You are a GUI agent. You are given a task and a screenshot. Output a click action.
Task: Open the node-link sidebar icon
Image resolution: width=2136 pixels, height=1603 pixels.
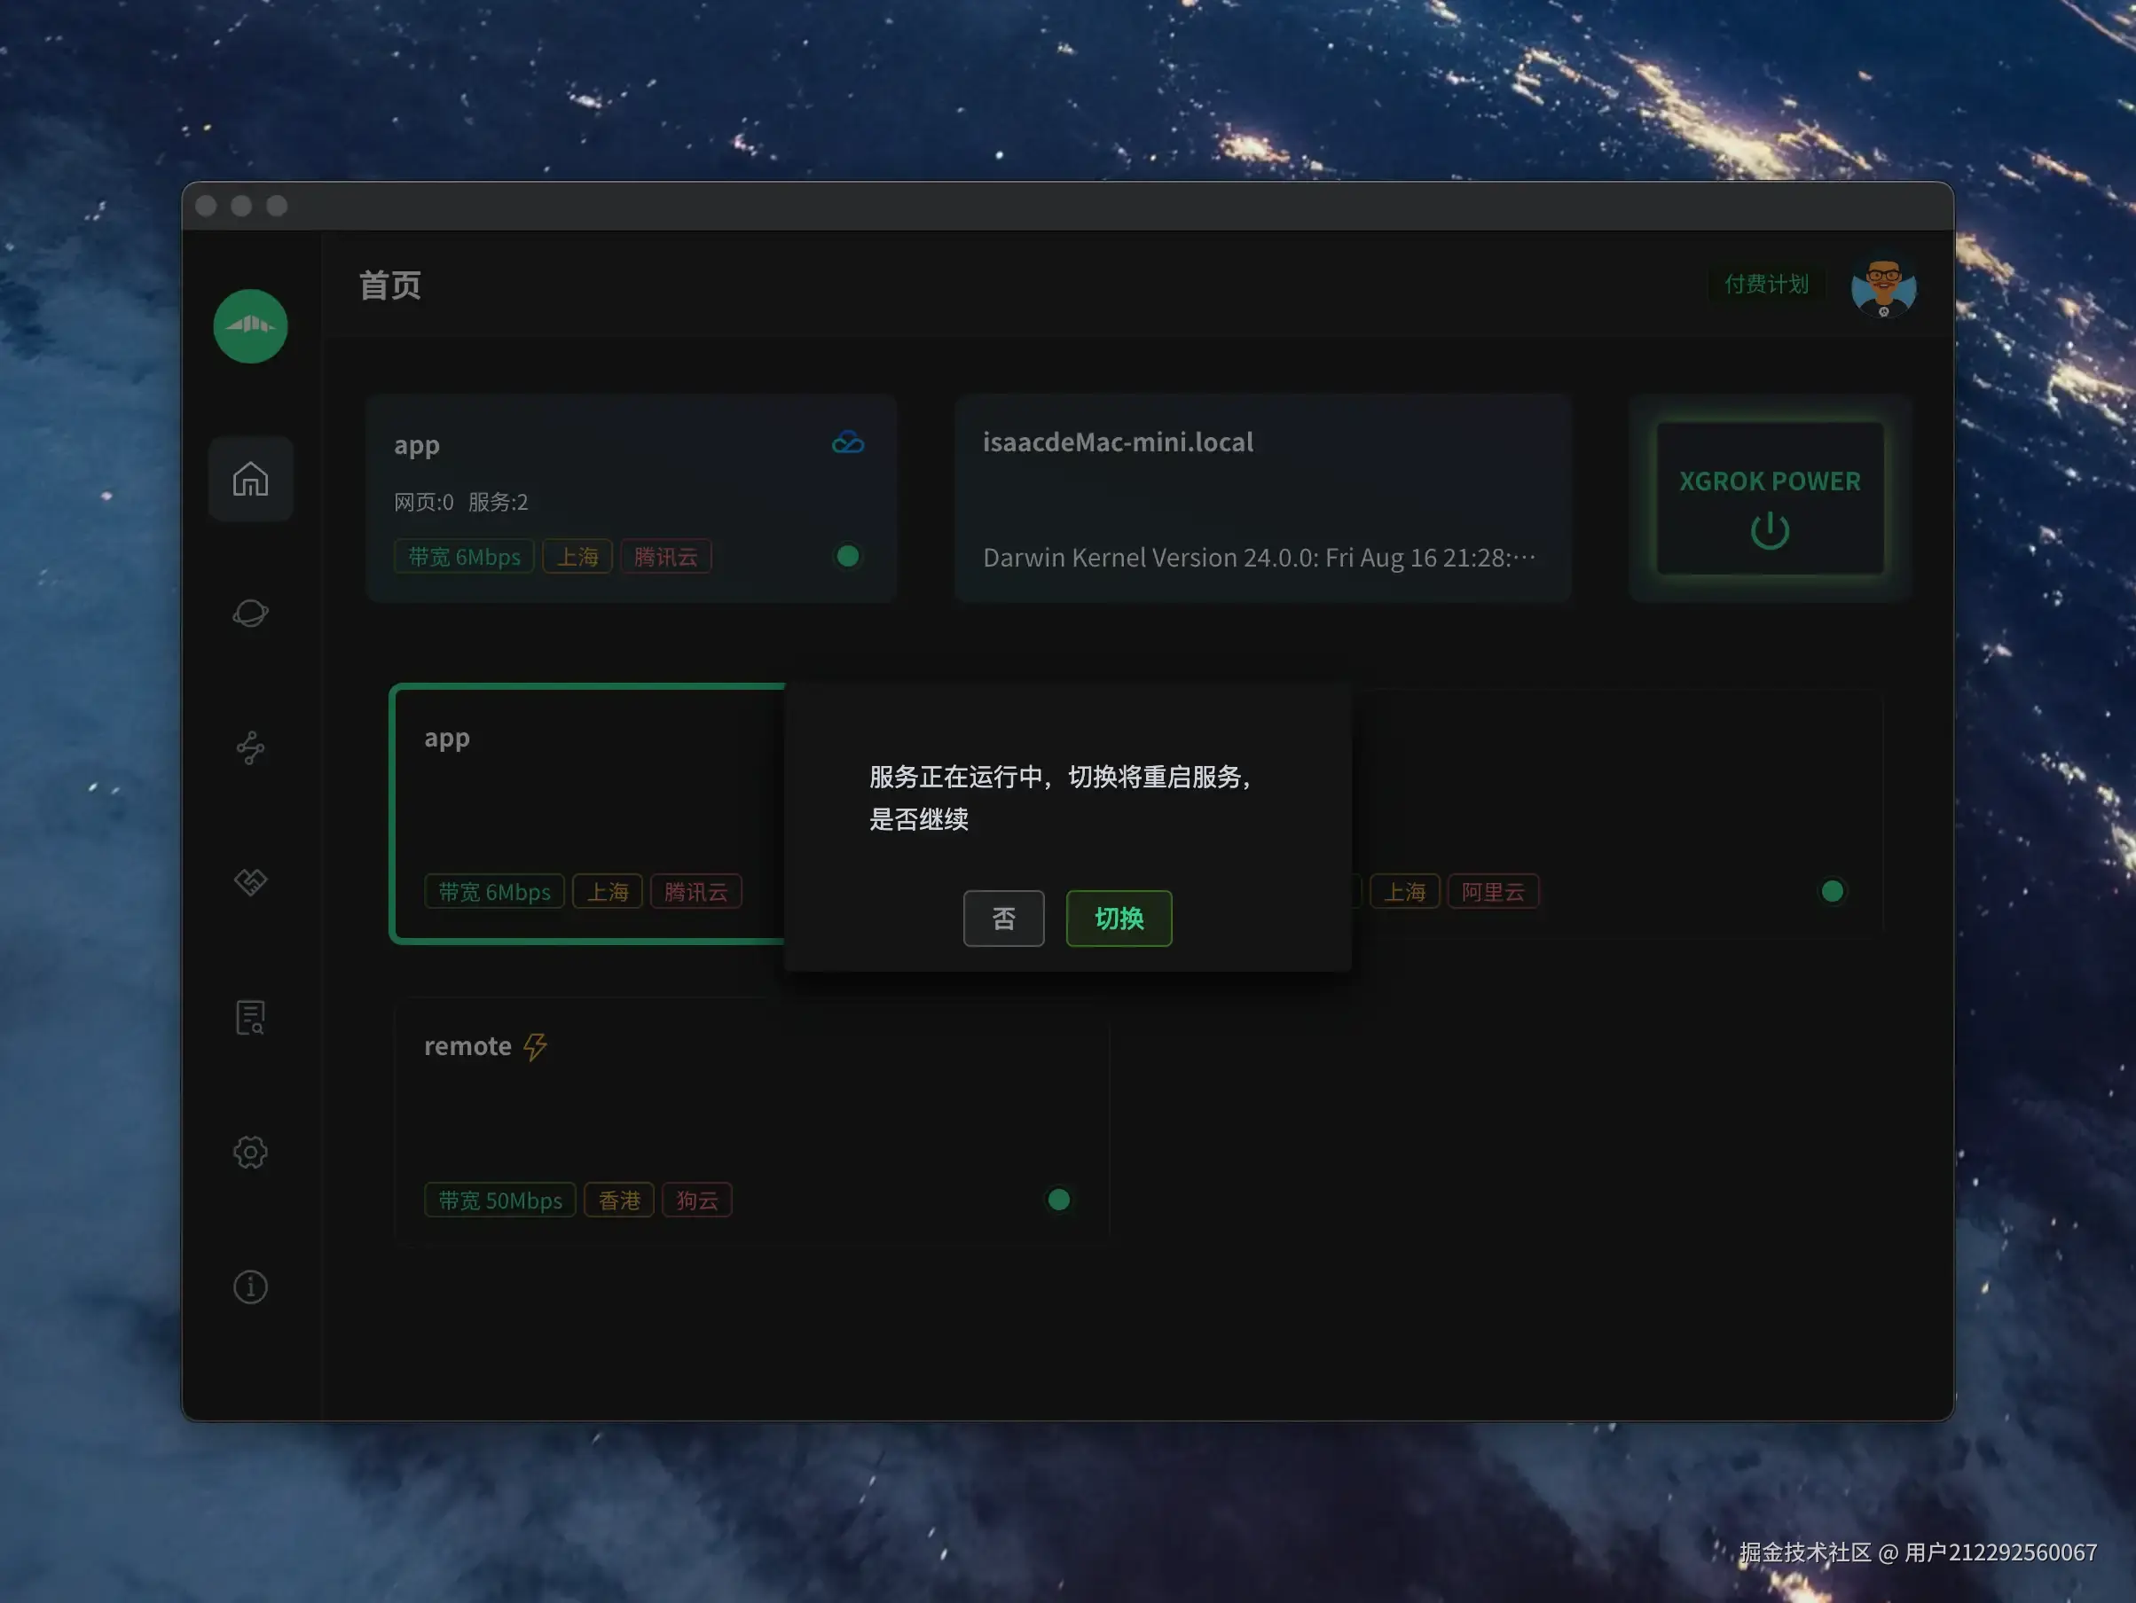pyautogui.click(x=250, y=748)
